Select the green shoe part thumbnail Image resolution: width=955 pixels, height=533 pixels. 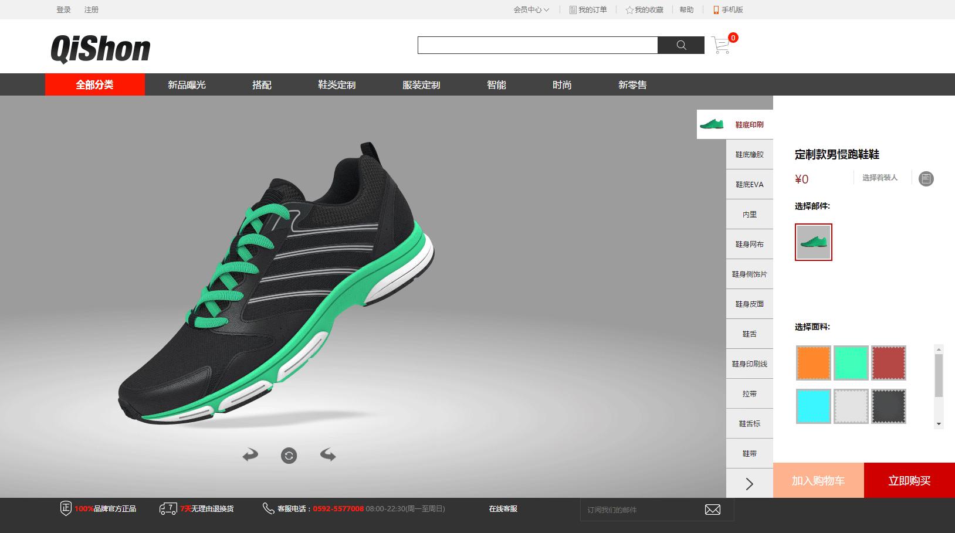tap(814, 242)
